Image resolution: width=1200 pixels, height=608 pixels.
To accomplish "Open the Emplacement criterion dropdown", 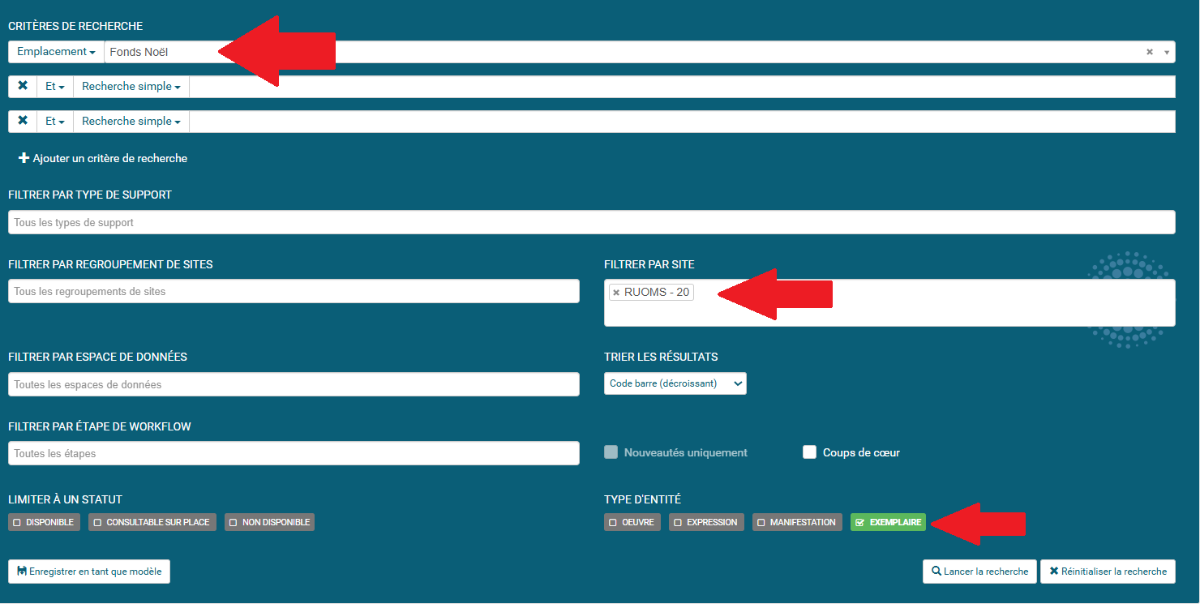I will click(x=56, y=52).
